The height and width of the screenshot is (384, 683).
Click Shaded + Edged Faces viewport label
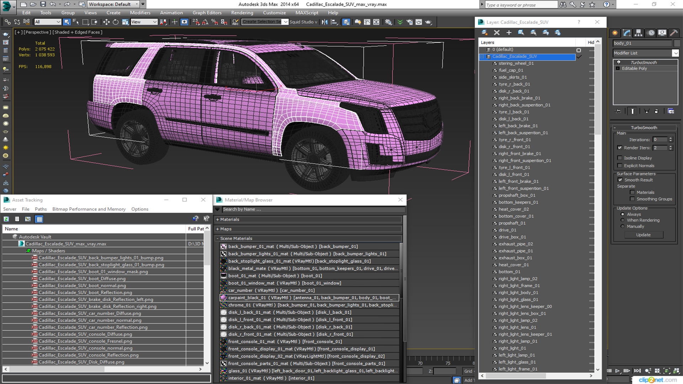(78, 32)
